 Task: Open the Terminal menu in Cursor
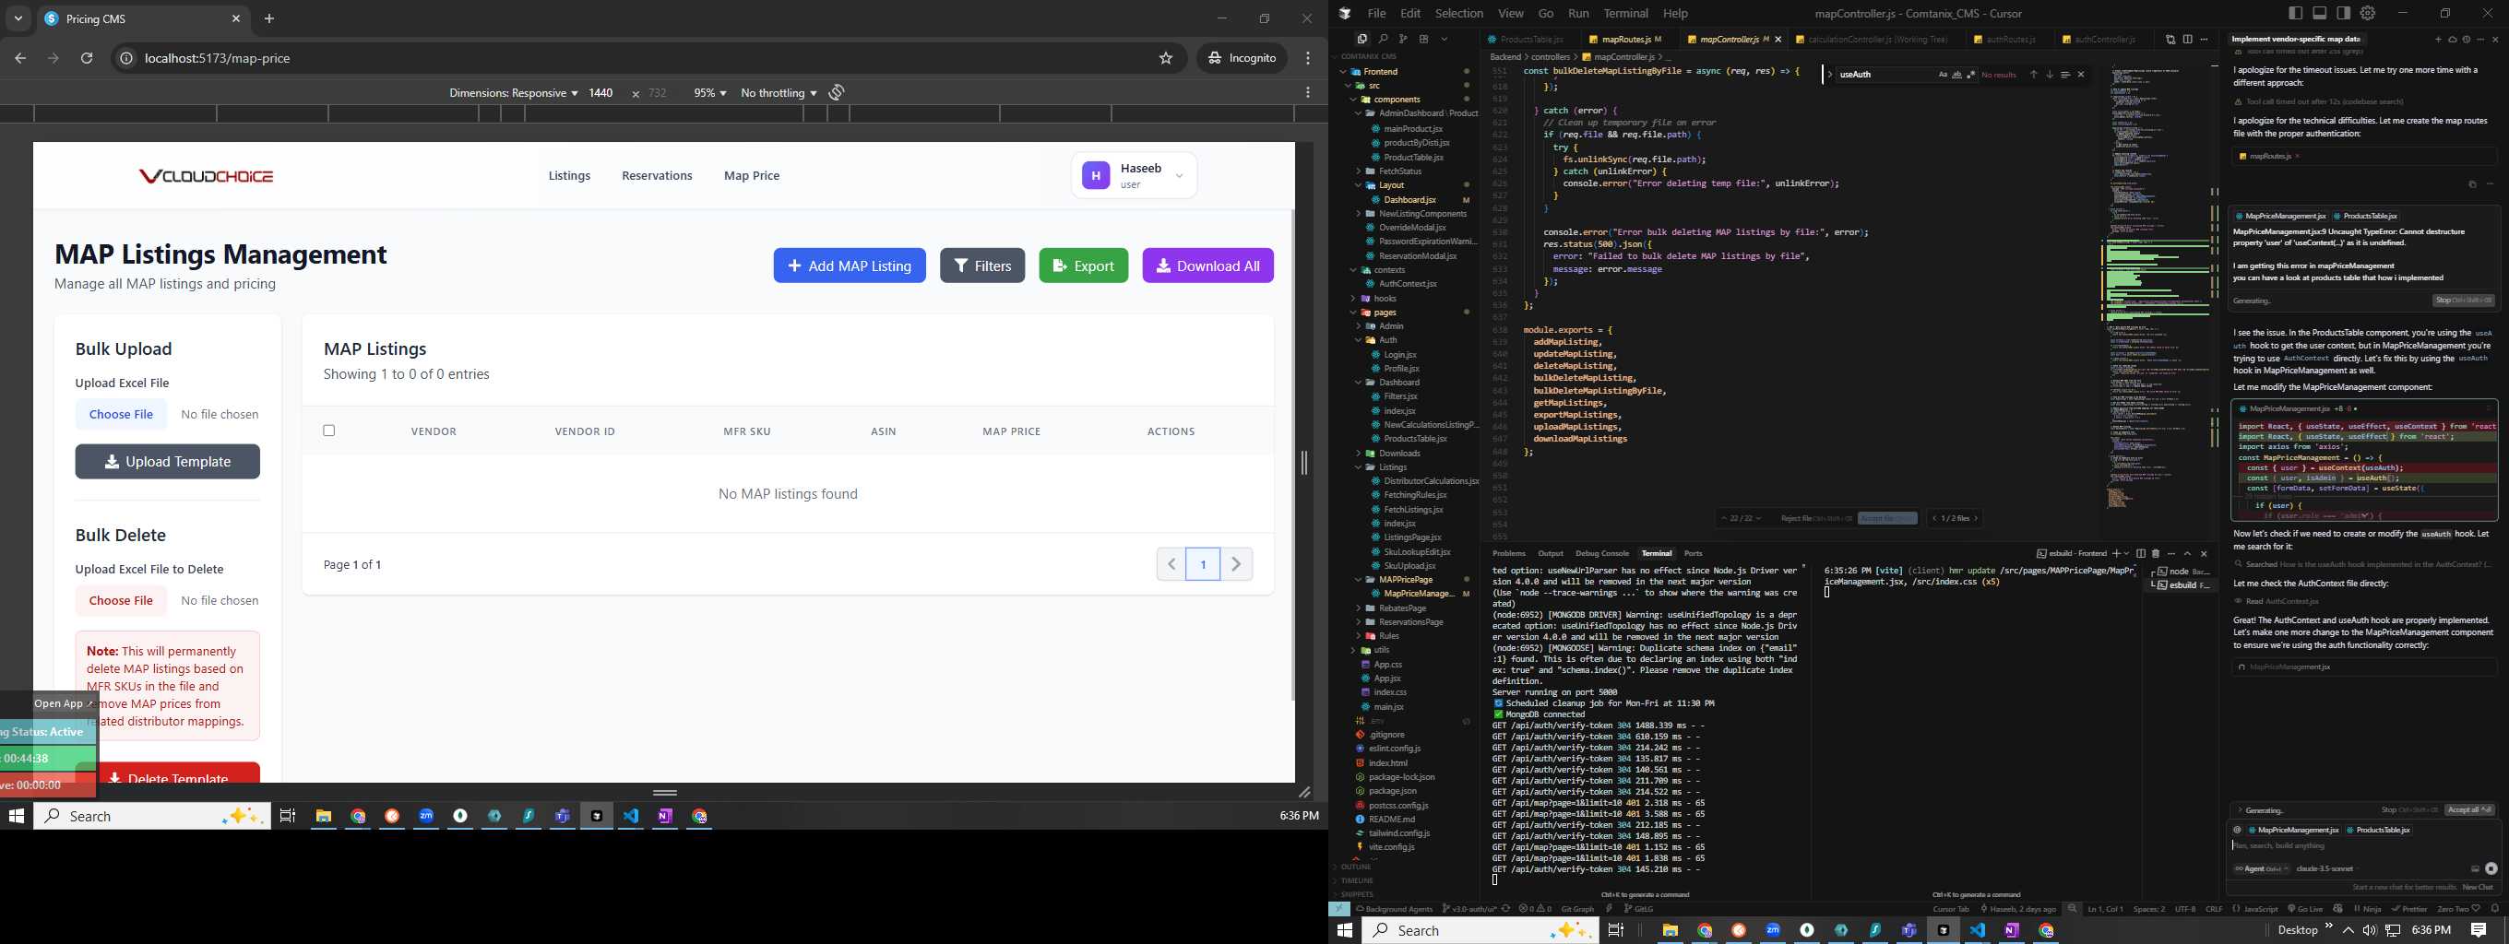[x=1625, y=14]
